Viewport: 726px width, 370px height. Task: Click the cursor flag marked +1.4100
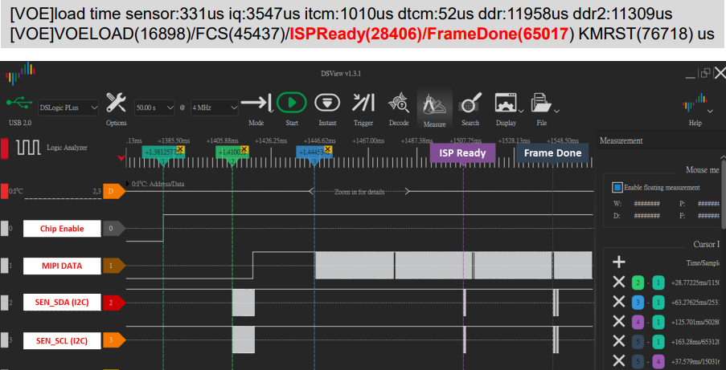click(232, 151)
